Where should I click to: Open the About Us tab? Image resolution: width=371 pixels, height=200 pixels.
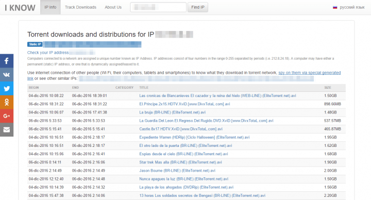point(113,7)
